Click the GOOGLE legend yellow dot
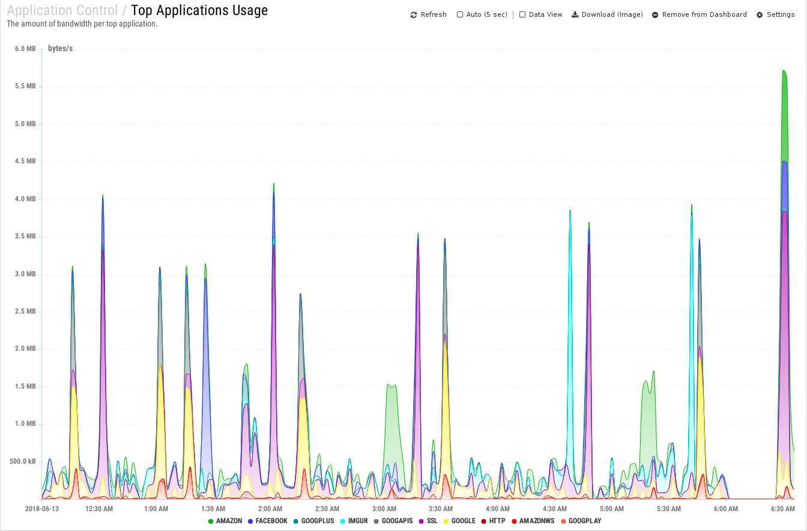The height and width of the screenshot is (531, 807). [x=446, y=521]
